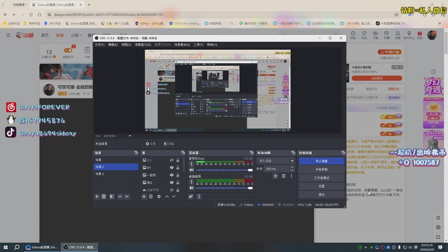Toggle the lock on the QQ source
Viewport: 448px width, 252px height.
click(178, 160)
